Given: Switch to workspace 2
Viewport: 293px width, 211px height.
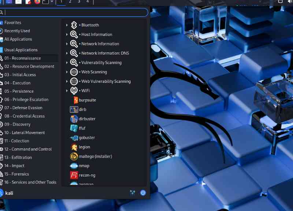Looking at the screenshot, I should coord(70,2).
